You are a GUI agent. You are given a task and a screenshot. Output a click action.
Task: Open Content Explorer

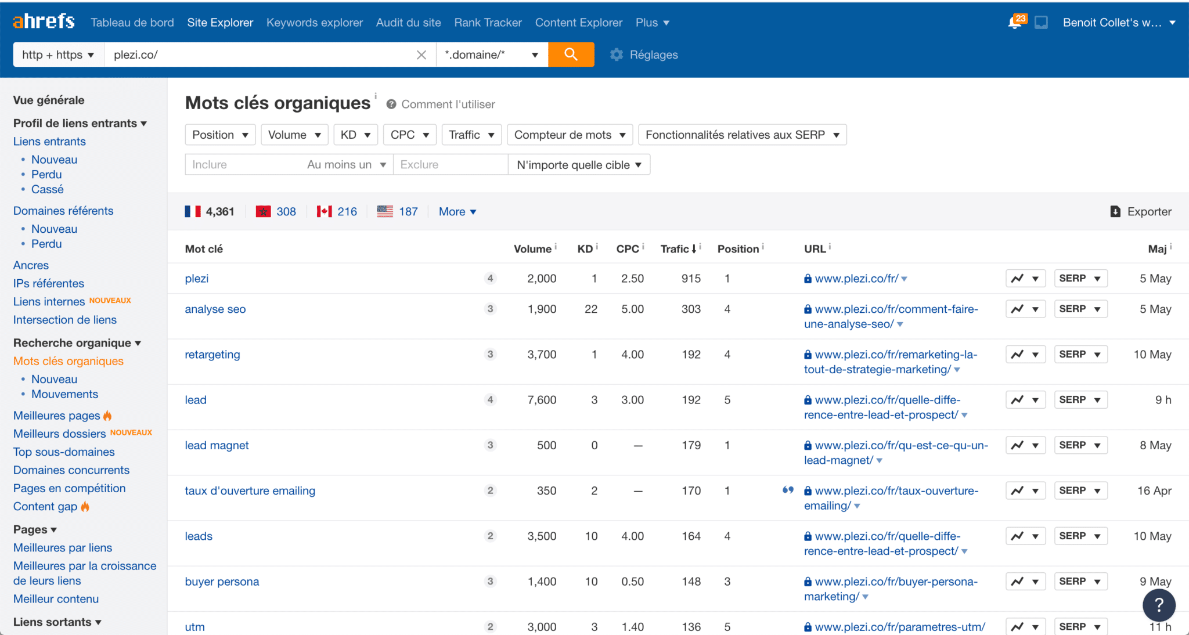click(x=579, y=23)
